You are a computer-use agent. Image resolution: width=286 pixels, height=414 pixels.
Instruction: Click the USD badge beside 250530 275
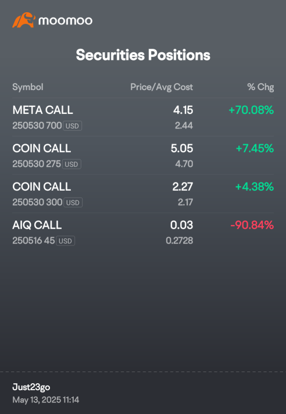coord(71,164)
